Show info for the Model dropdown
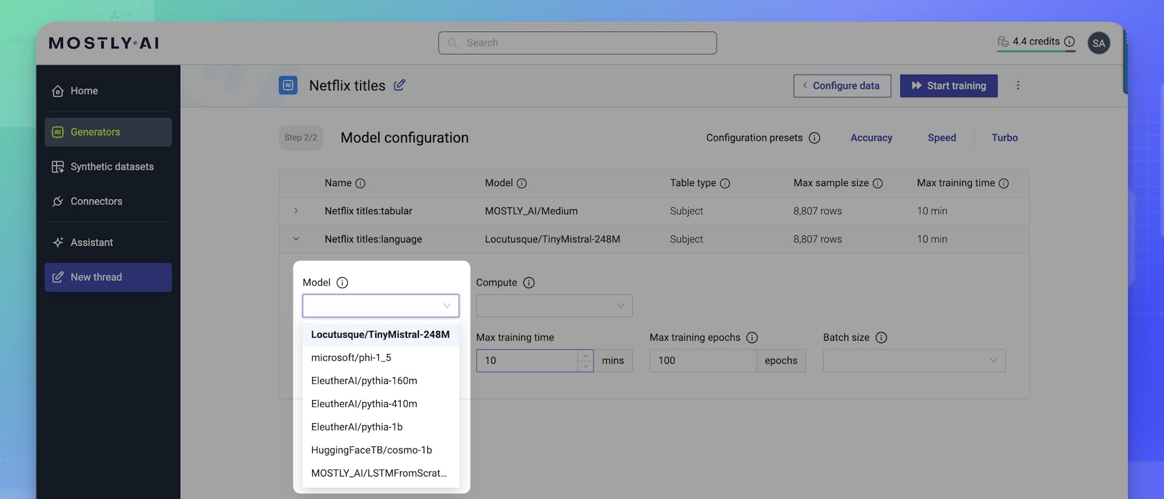 (342, 283)
